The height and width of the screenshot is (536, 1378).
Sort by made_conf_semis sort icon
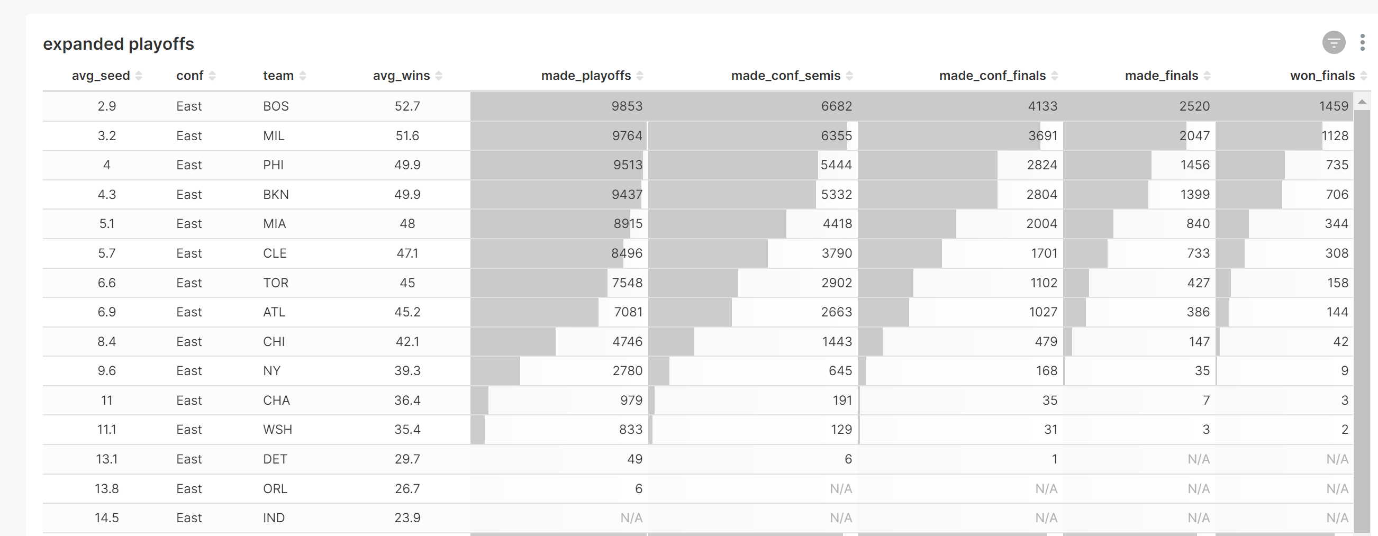[x=849, y=76]
